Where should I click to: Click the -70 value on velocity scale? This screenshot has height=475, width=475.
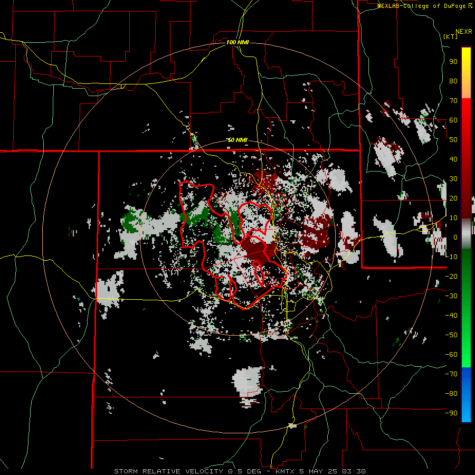[451, 374]
